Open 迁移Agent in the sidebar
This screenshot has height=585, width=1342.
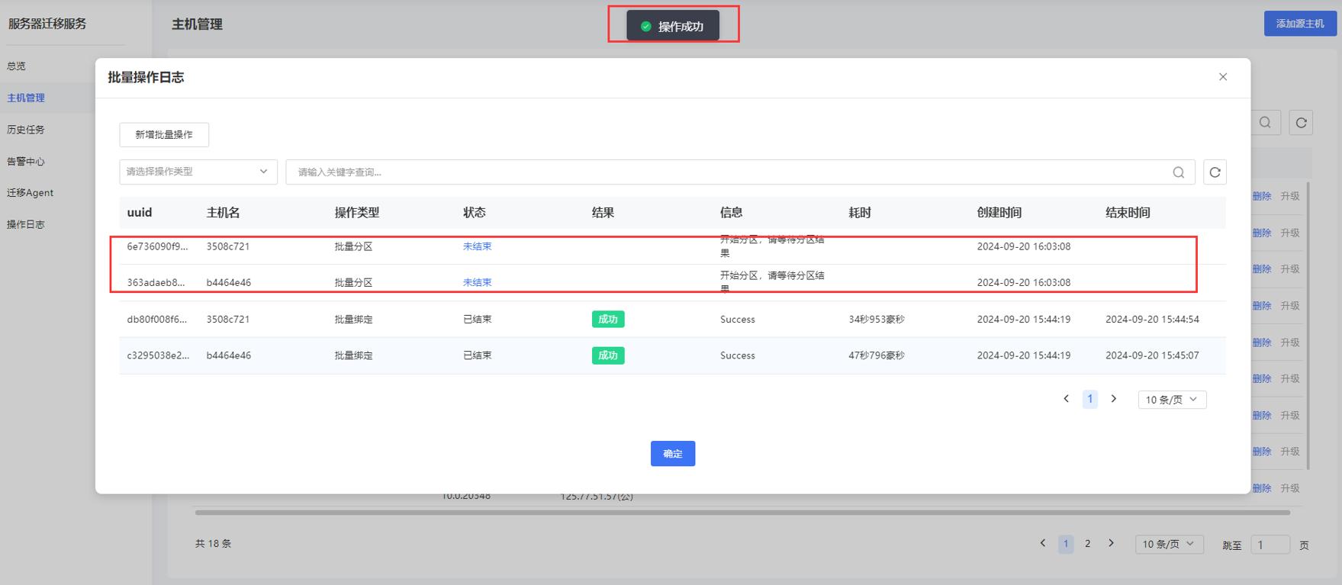point(31,193)
